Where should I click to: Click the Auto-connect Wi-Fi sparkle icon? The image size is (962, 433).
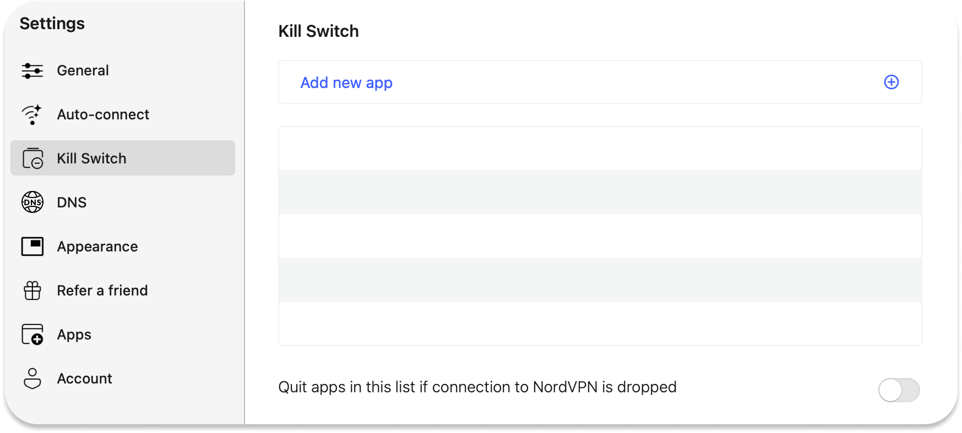point(32,114)
